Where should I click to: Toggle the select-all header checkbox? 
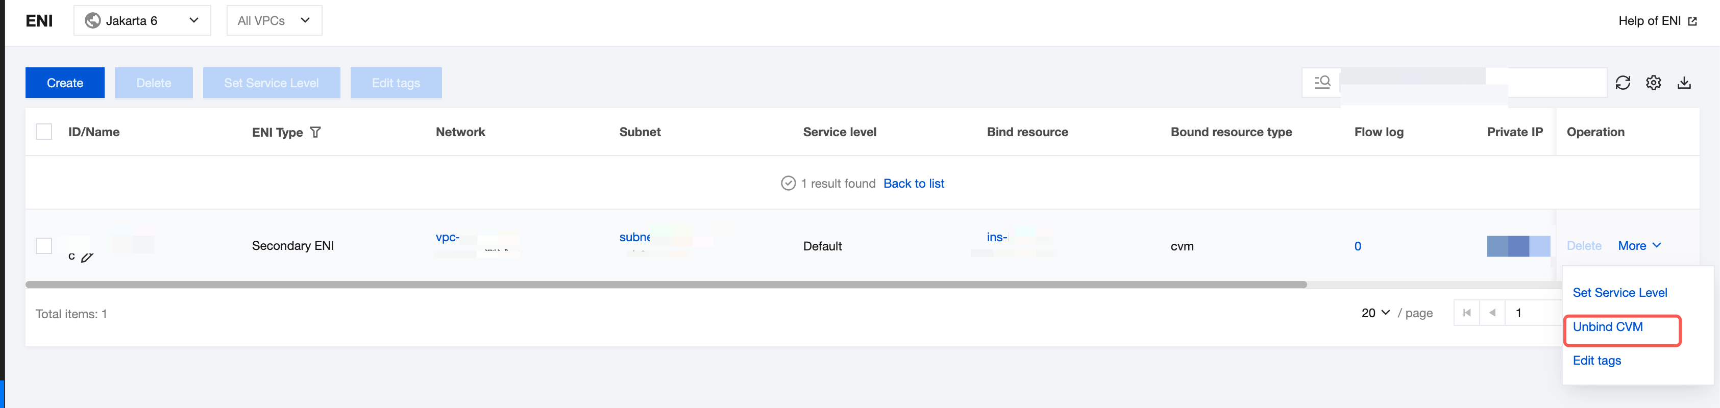coord(44,132)
